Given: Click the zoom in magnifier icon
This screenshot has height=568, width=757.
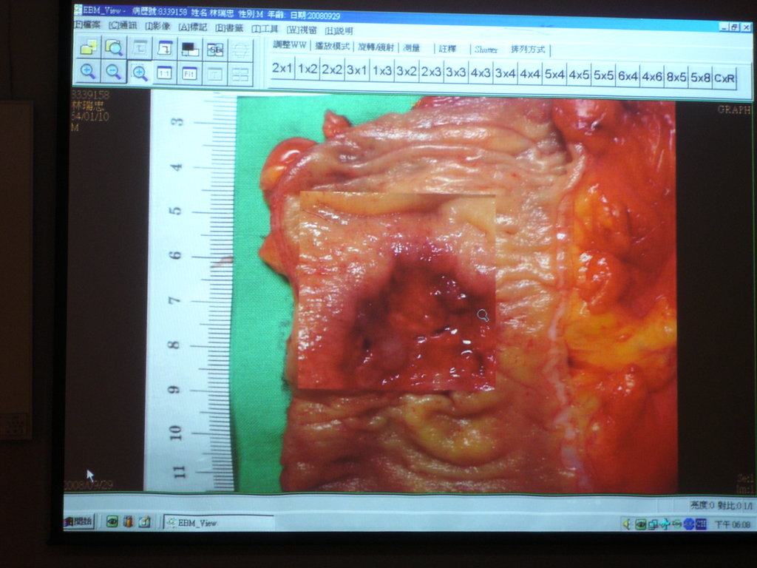Looking at the screenshot, I should 88,72.
